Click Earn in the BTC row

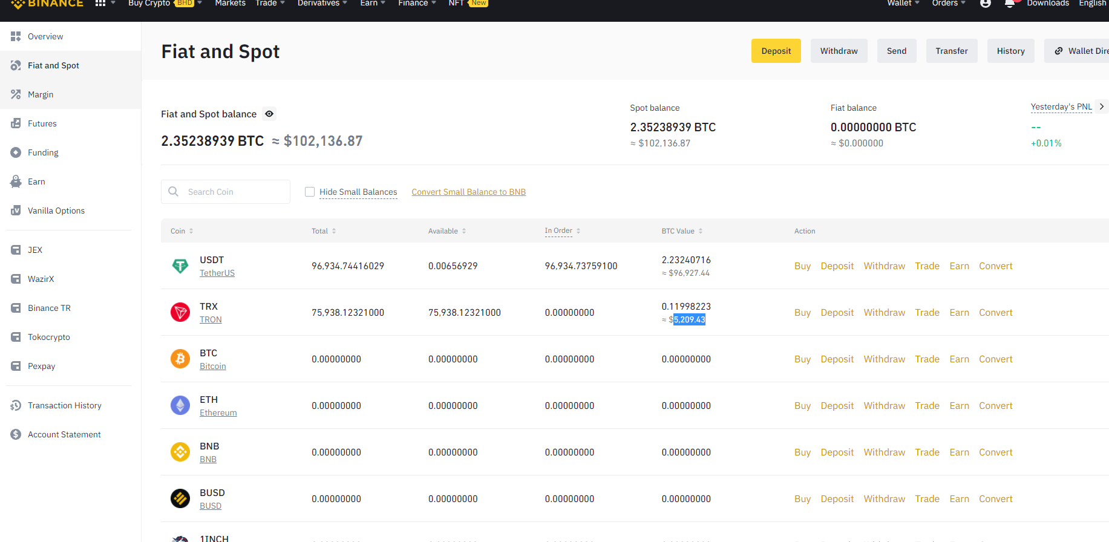(x=959, y=359)
